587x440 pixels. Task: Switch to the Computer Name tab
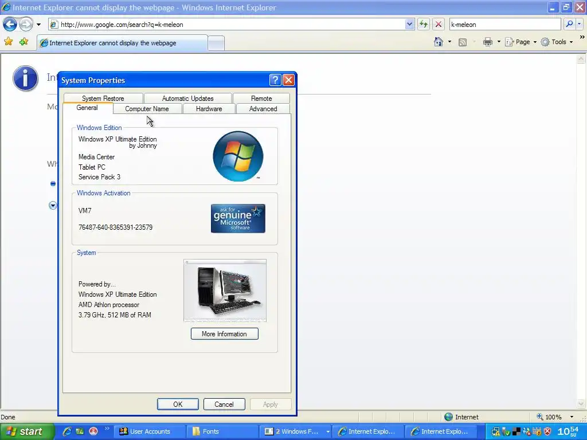147,109
